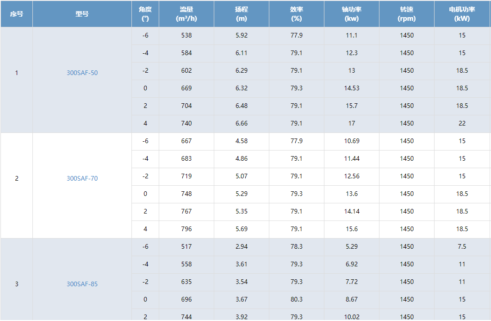Select the motor power 22 cell
491x321 pixels.
pyautogui.click(x=462, y=123)
